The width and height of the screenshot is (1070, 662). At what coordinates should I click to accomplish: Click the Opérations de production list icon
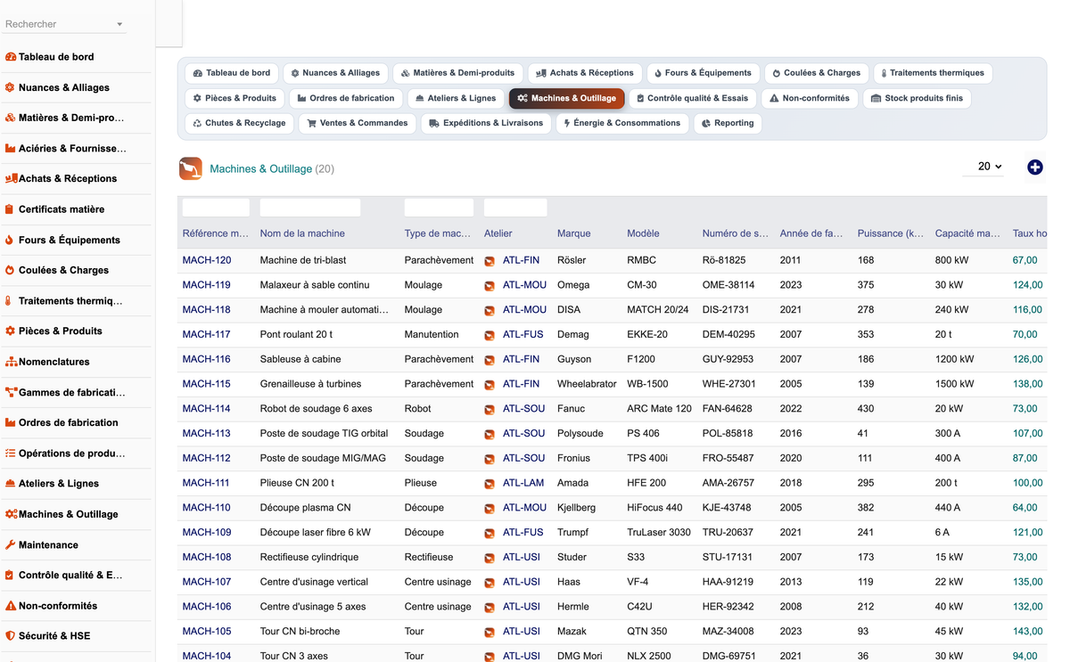11,453
